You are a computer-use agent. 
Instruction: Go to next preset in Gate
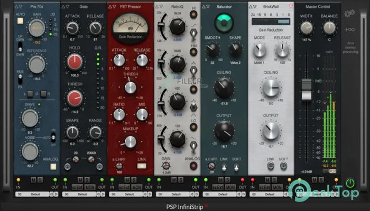(103, 194)
